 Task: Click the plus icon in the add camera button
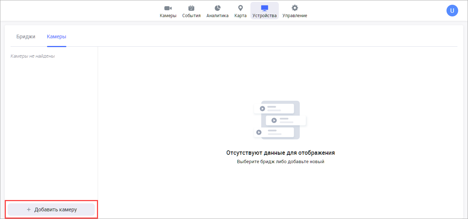[x=29, y=210]
